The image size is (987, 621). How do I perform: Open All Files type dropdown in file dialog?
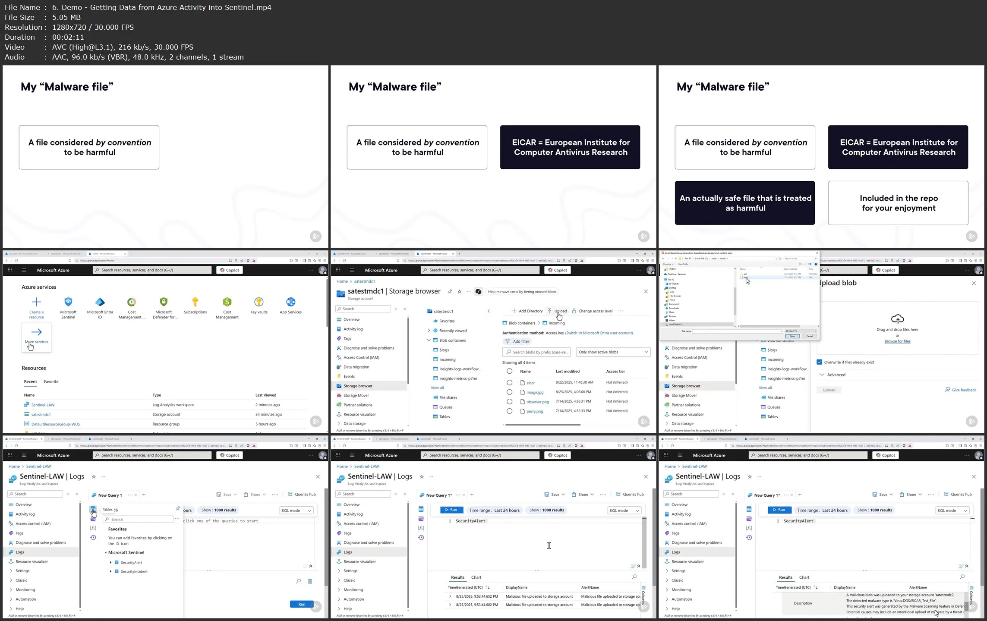tap(801, 331)
